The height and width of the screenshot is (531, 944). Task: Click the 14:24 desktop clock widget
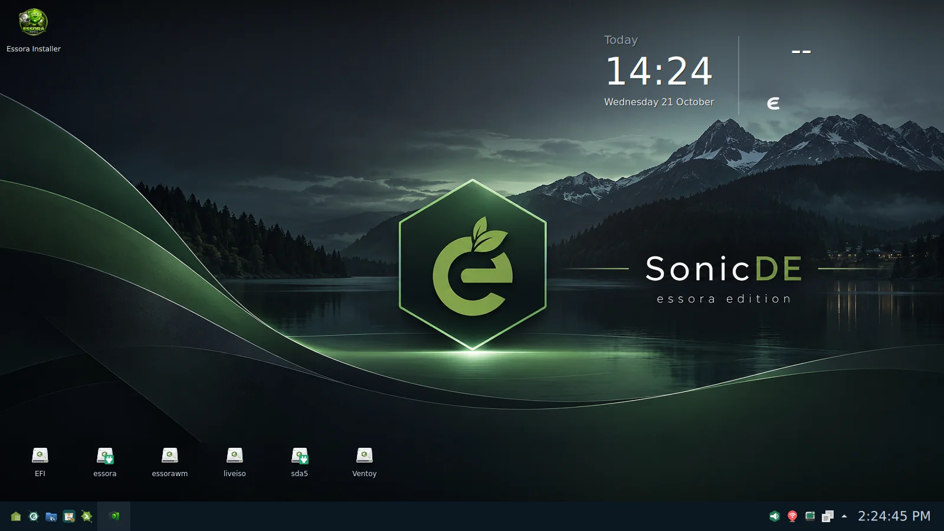pyautogui.click(x=659, y=71)
